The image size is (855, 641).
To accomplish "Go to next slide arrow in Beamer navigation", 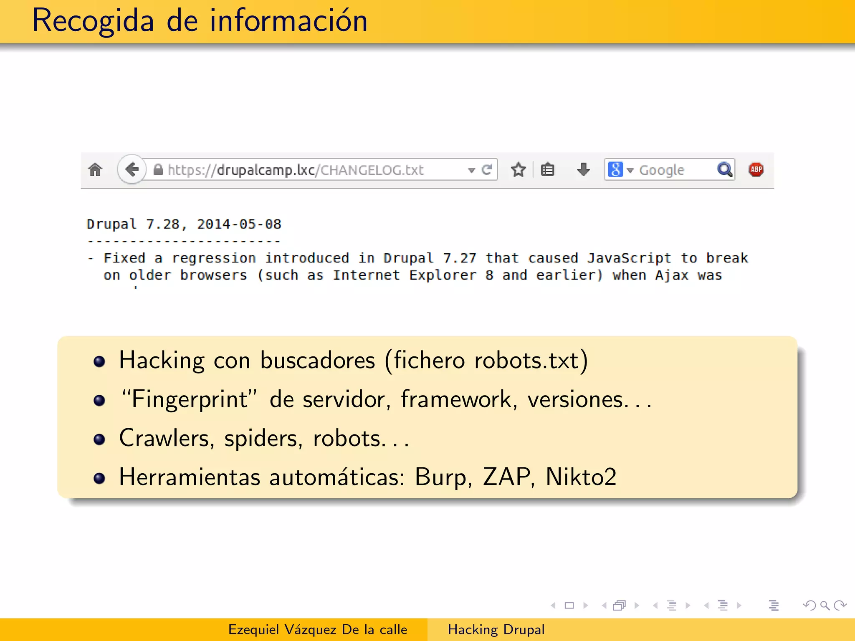I will [586, 605].
